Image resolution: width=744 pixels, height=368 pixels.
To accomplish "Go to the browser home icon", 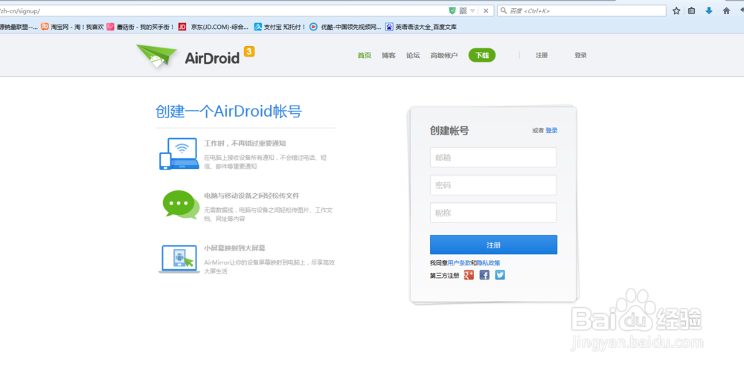I will pyautogui.click(x=726, y=10).
